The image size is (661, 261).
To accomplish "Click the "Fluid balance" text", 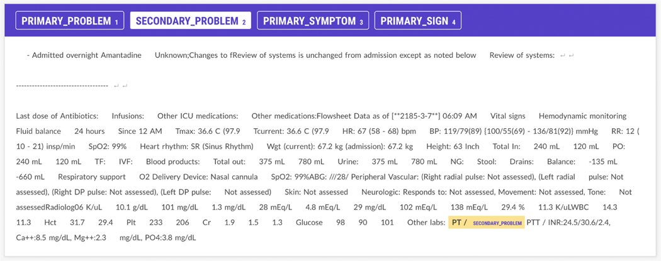I will (x=38, y=131).
